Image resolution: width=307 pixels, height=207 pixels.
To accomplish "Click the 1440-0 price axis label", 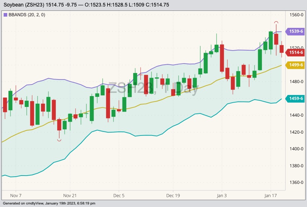I will [x=297, y=115].
